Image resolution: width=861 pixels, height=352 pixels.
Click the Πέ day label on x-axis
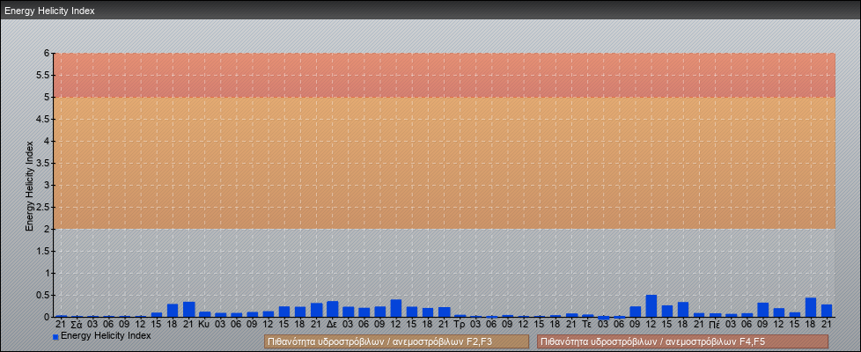pyautogui.click(x=714, y=325)
